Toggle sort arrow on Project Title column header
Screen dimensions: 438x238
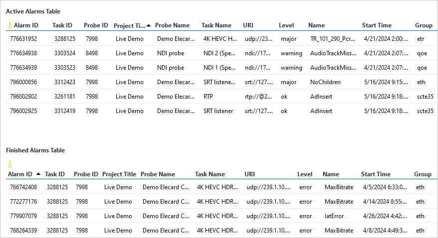pos(149,25)
